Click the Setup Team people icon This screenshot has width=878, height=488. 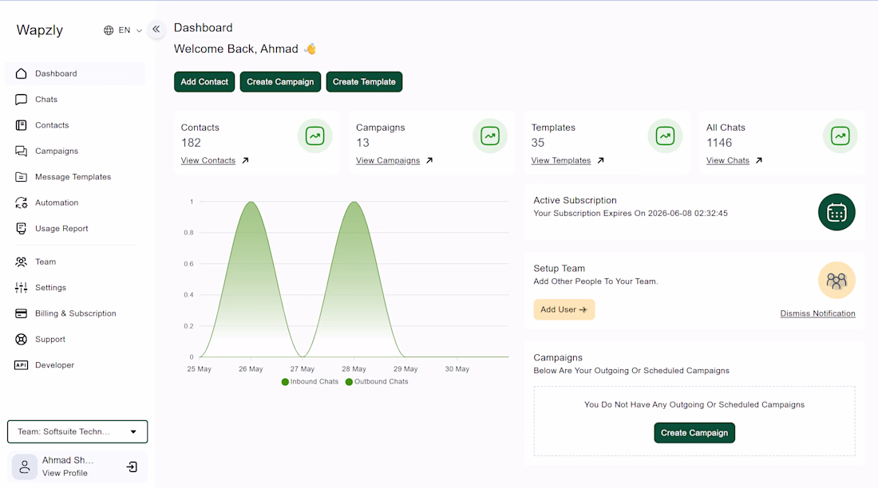[836, 281]
